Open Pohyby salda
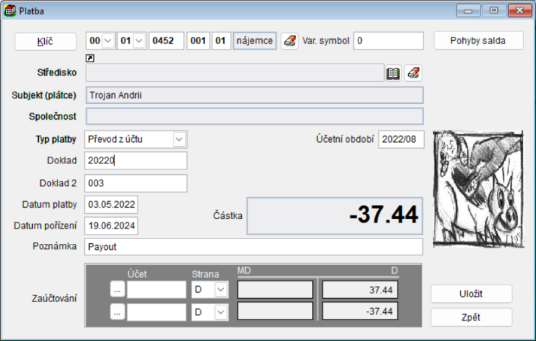This screenshot has width=536, height=341. [x=478, y=41]
